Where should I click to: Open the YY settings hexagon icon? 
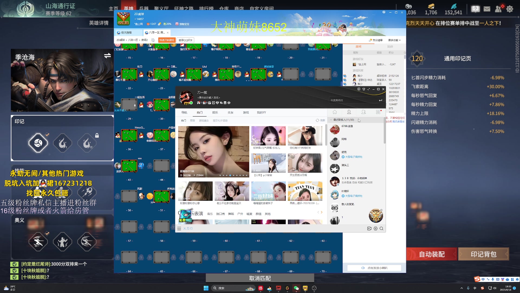coord(375,229)
